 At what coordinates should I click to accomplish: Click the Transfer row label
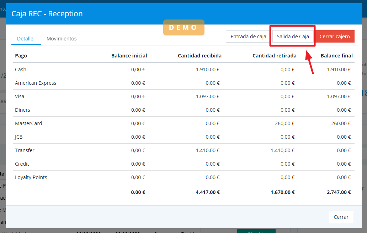point(25,150)
